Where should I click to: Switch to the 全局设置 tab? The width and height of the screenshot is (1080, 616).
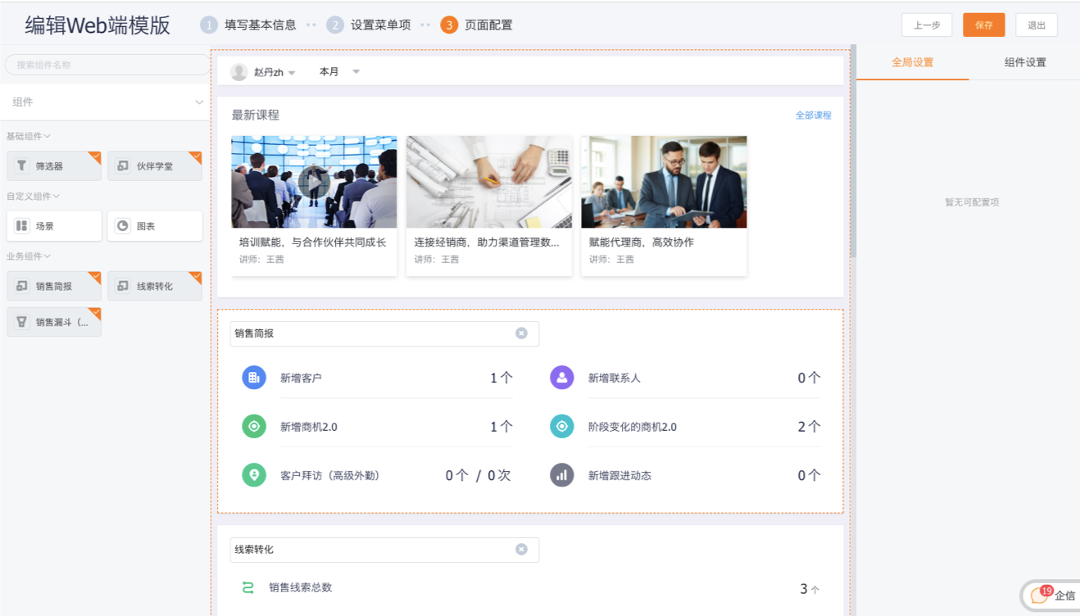click(912, 62)
